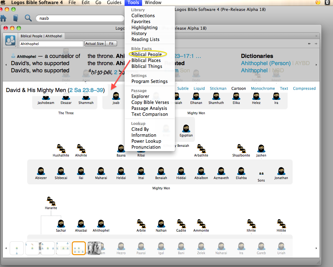
Task: Select the Abiezer person icon
Action: click(x=41, y=171)
